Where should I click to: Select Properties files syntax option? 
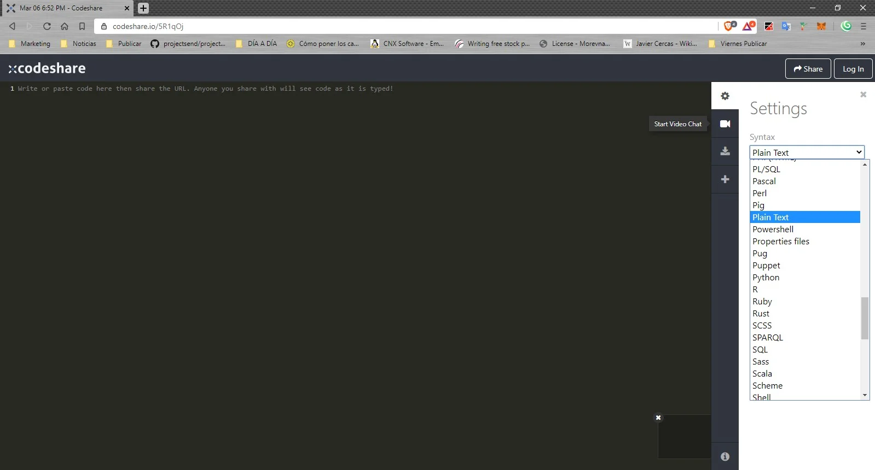click(x=805, y=242)
